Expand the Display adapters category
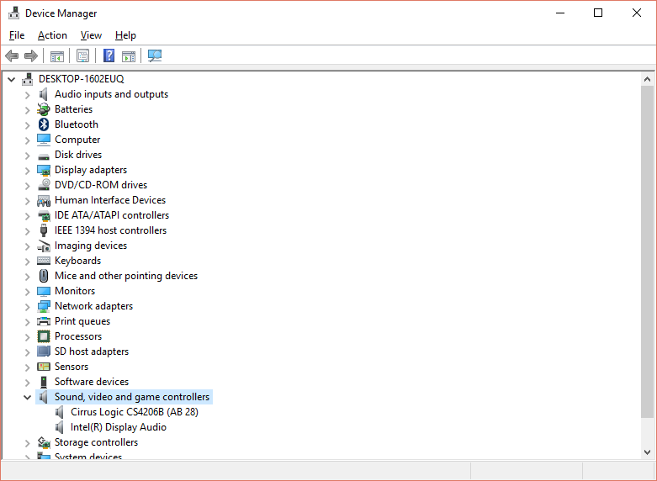This screenshot has width=657, height=481. 27,171
